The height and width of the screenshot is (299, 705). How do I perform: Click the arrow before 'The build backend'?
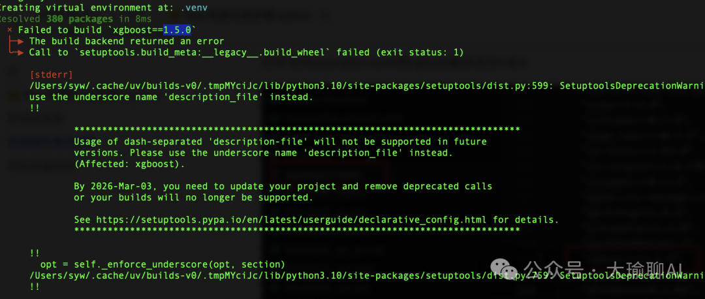coord(16,41)
